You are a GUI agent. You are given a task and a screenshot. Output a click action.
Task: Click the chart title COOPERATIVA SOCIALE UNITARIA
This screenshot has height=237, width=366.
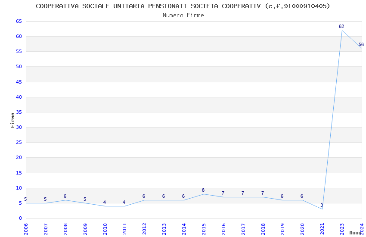pyautogui.click(x=183, y=6)
